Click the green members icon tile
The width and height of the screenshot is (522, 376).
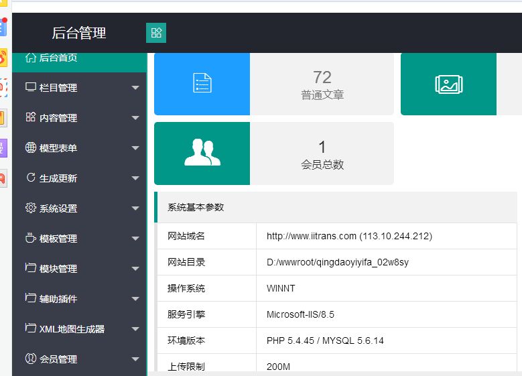click(x=202, y=153)
